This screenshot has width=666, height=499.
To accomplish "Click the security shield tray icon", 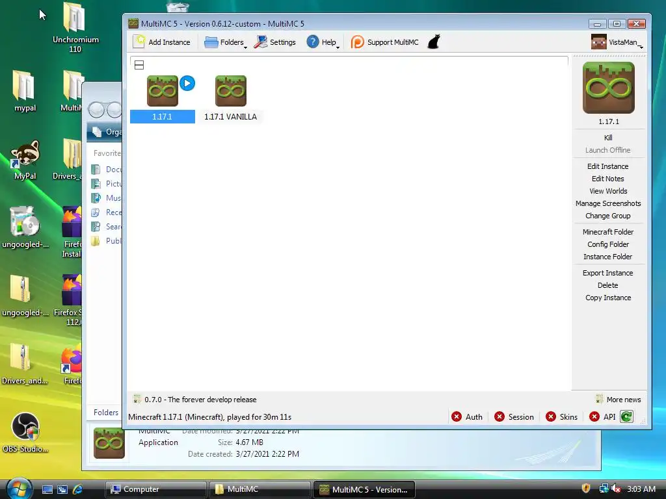I will (586, 489).
